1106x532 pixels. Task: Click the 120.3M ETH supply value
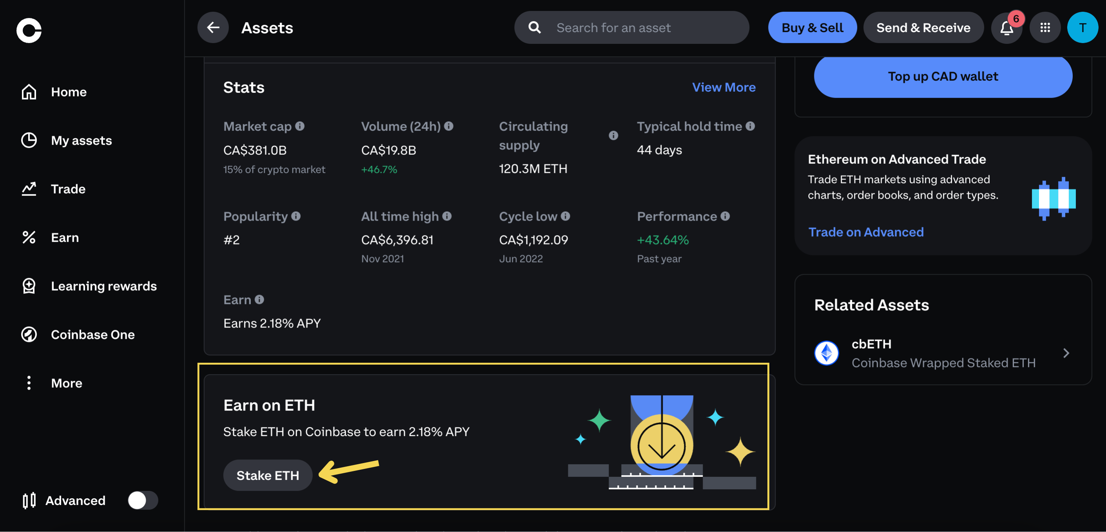click(533, 168)
